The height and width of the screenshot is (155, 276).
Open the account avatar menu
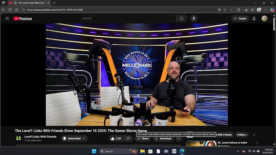[x=264, y=18]
